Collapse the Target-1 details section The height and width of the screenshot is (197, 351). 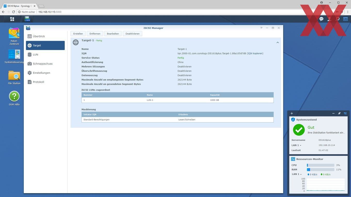[x=278, y=43]
